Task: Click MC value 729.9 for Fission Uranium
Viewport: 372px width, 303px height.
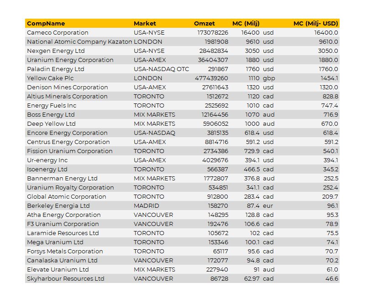Action: (251, 151)
